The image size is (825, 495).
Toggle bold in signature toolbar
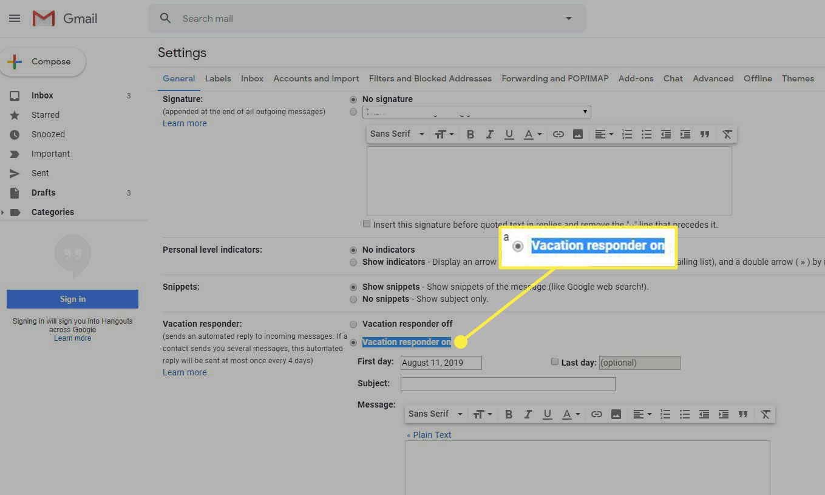point(470,134)
